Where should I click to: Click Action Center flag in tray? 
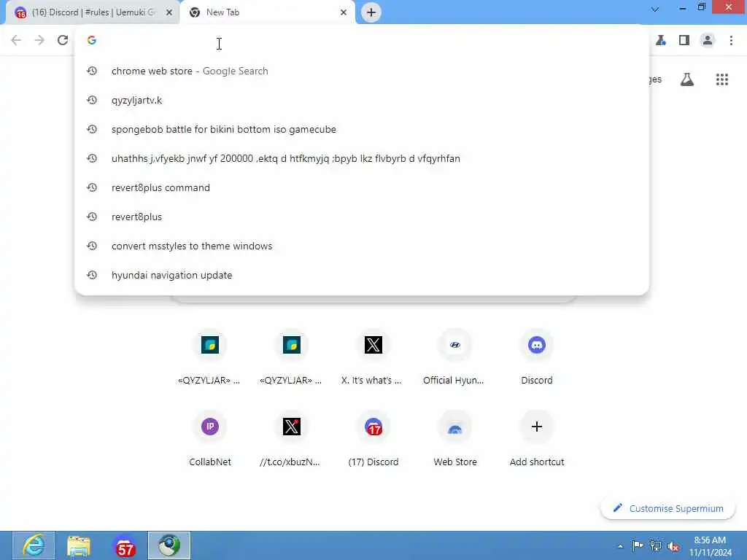[x=638, y=545]
